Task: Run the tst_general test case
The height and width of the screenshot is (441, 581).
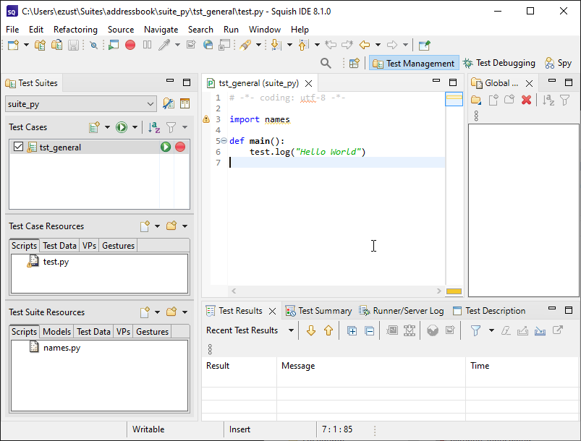Action: point(166,147)
